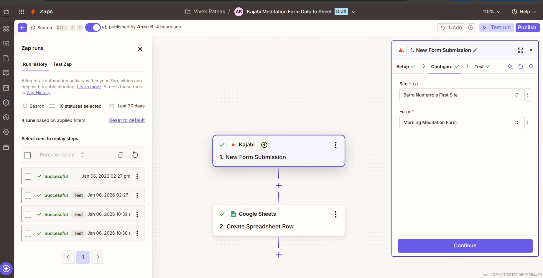The image size is (543, 278).
Task: Click the AI sparkle icon in step panel
Action: point(510,66)
